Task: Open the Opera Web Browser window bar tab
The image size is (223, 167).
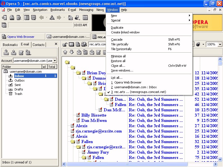Action: [23, 37]
